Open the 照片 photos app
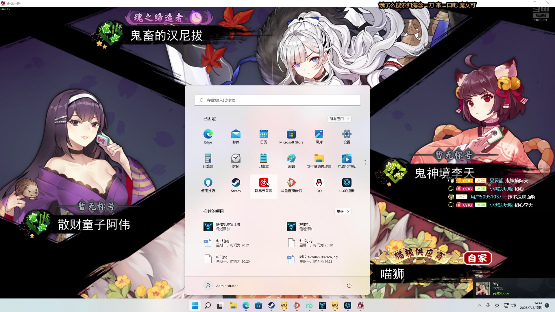Viewport: 555px width, 312px height. (319, 137)
